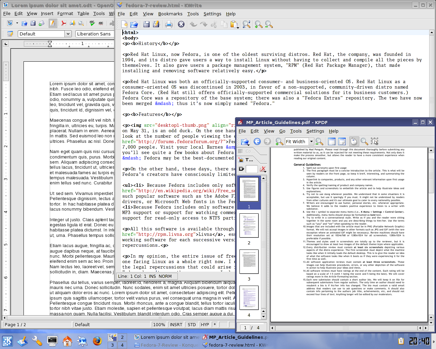Viewport: 436px width, 349px height.
Task: Pick the KPDF selection tool
Action: pos(374,141)
